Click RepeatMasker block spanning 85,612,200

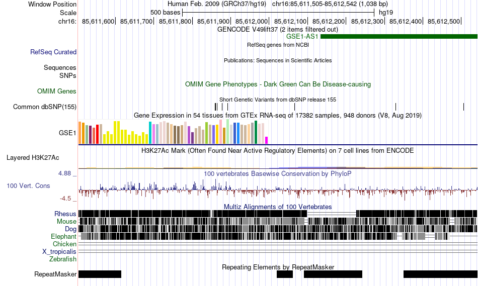click(x=333, y=274)
